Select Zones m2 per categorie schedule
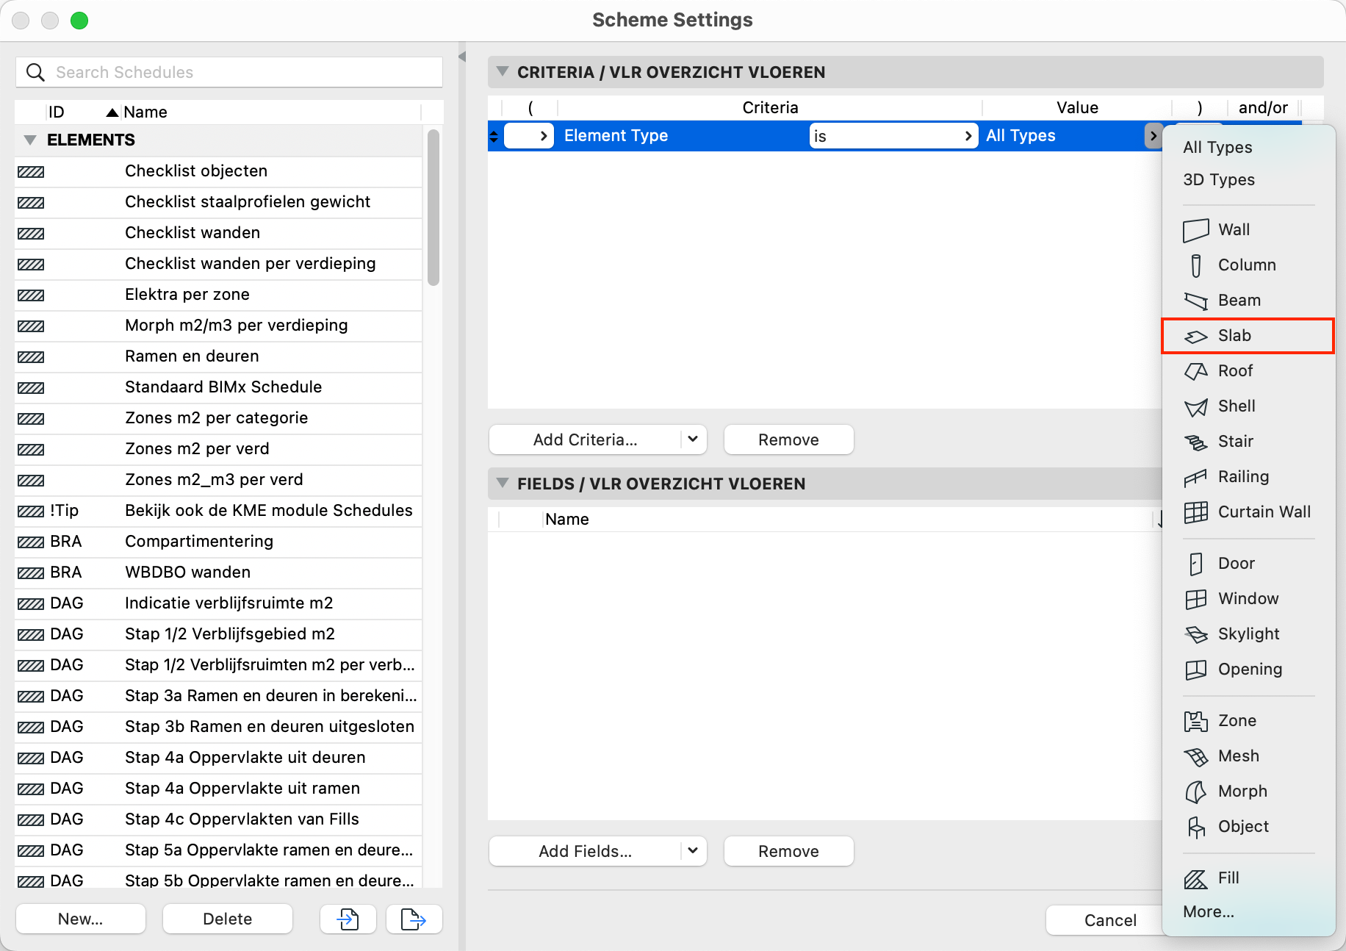The image size is (1346, 951). (219, 418)
